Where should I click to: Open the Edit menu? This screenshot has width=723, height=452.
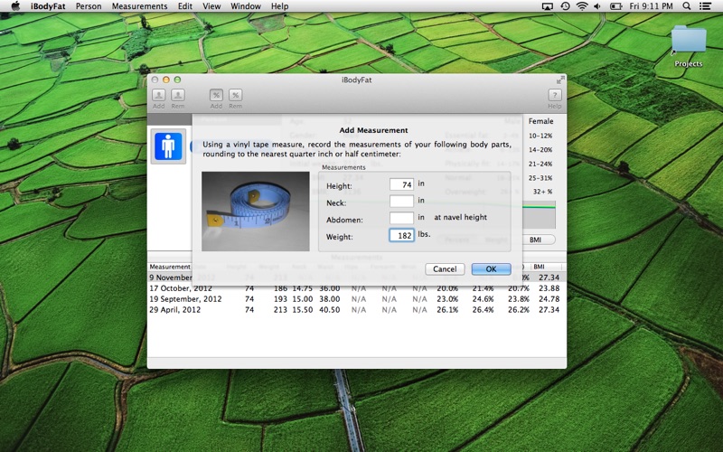pyautogui.click(x=185, y=6)
